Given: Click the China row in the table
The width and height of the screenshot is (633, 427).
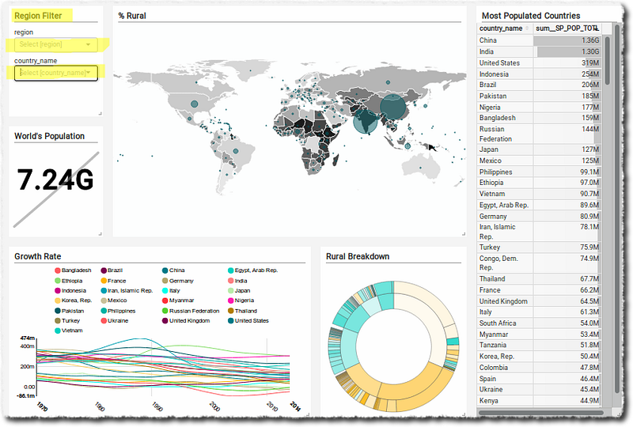Looking at the screenshot, I should pos(539,40).
